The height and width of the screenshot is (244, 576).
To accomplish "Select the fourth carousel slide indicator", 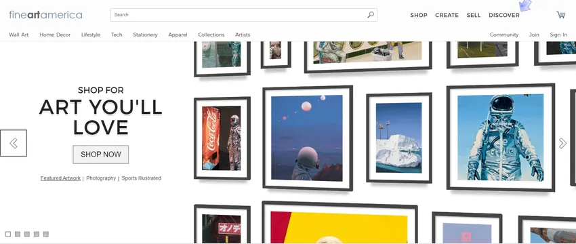I will (x=37, y=234).
